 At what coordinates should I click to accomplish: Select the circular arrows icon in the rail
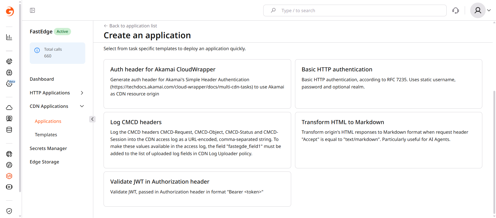click(9, 165)
